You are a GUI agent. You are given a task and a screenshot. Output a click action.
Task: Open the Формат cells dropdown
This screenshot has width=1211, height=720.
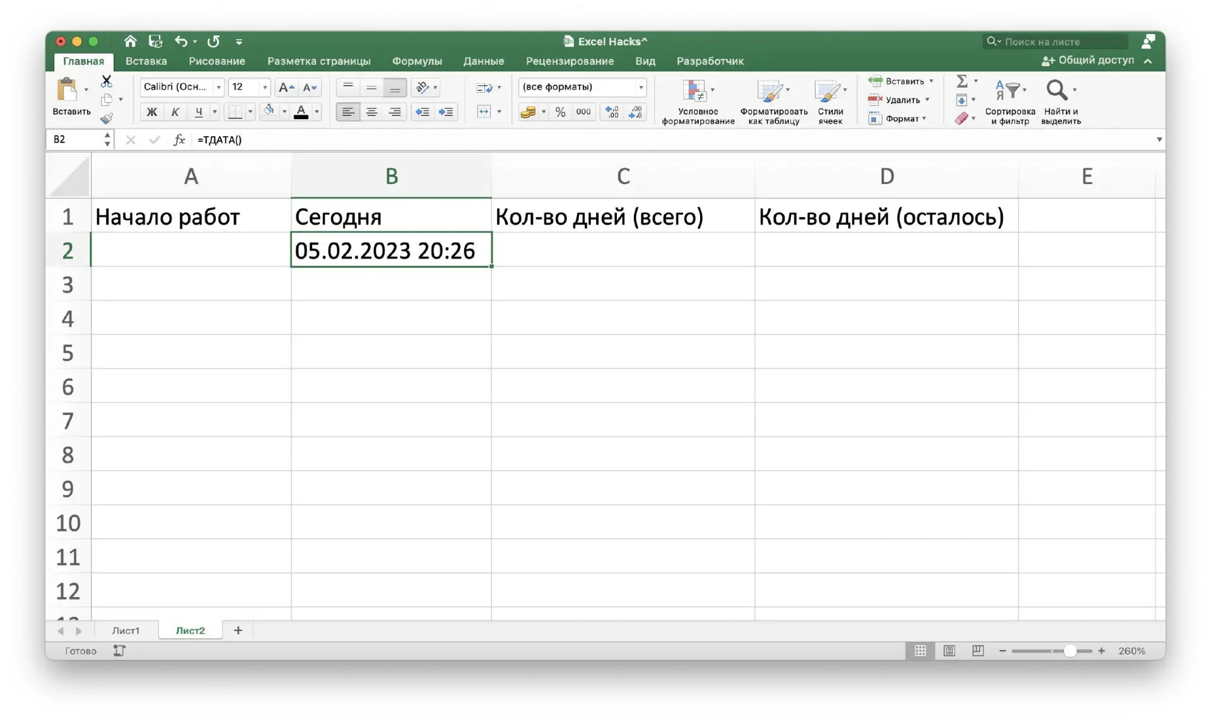898,119
